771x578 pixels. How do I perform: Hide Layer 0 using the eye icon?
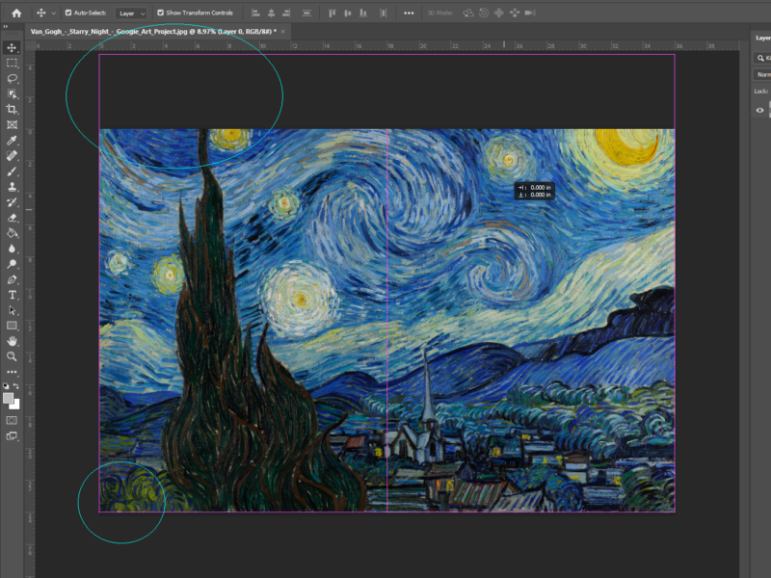[759, 111]
